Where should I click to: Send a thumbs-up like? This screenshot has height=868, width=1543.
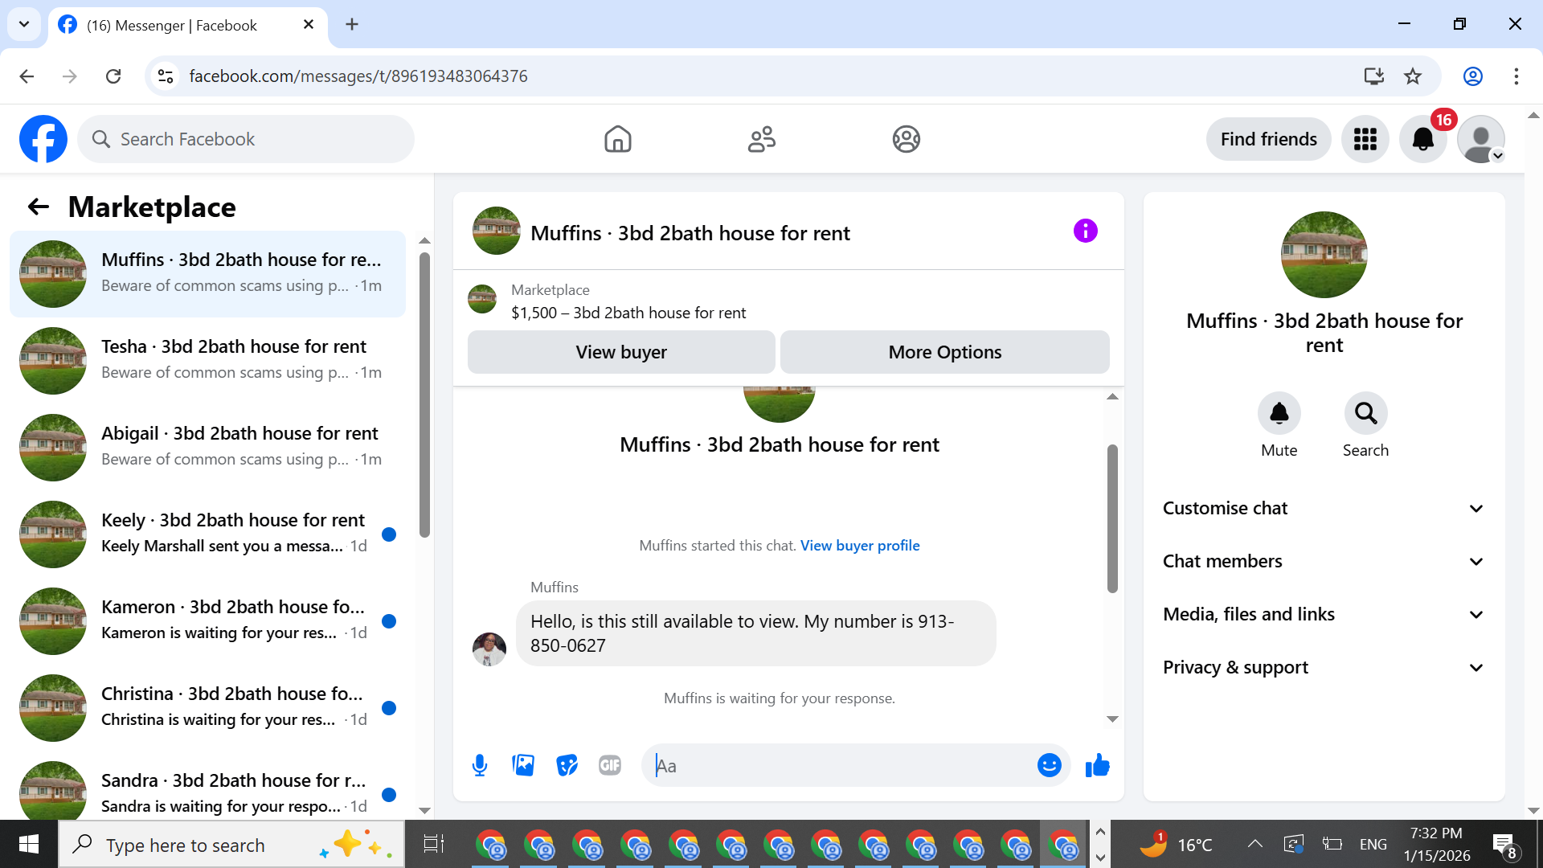pyautogui.click(x=1097, y=765)
